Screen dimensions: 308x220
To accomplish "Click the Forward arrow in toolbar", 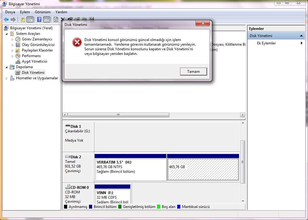I will click(x=13, y=19).
